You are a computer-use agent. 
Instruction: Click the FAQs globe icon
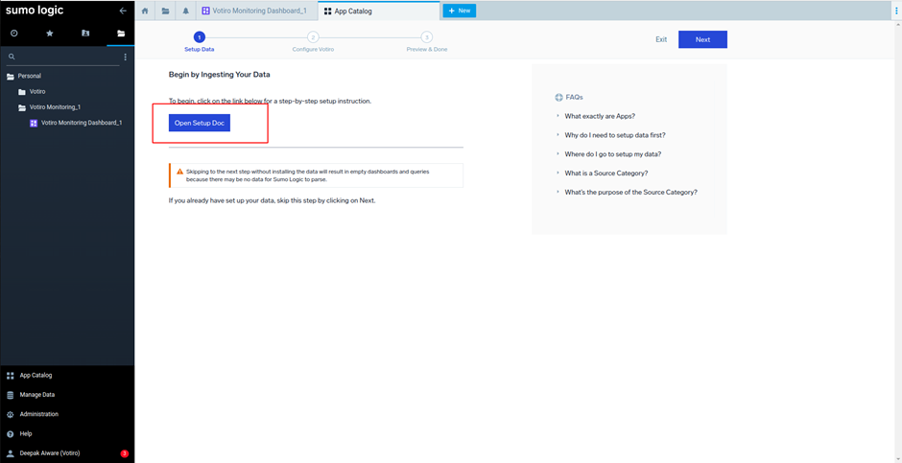pos(558,97)
